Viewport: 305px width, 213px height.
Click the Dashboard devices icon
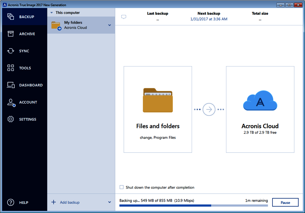tap(11, 85)
